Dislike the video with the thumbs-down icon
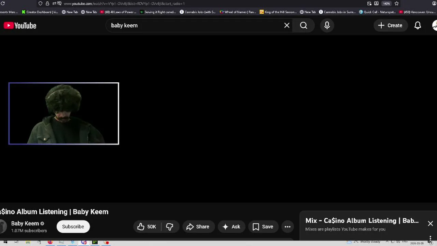The image size is (437, 246). click(x=170, y=227)
